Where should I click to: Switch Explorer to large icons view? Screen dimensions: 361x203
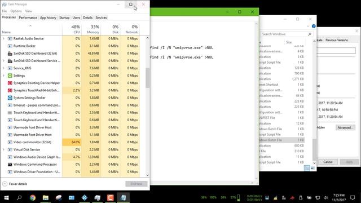tap(312, 168)
